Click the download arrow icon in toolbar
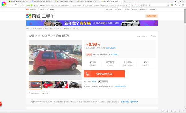The image size is (186, 113). 179,5
